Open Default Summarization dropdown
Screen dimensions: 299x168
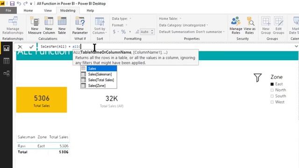[192, 32]
